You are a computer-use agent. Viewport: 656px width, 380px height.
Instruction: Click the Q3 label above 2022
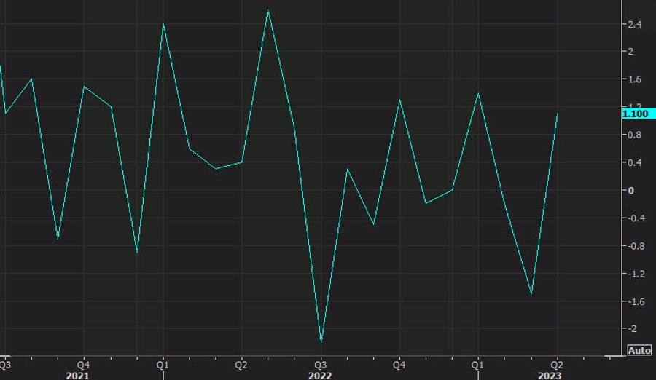tap(320, 364)
